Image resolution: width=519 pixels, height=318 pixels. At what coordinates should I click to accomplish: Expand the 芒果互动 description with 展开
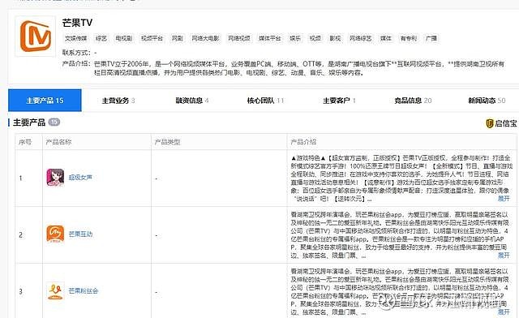click(504, 256)
